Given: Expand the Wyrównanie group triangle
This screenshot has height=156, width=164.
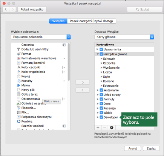Looking at the screenshot, I should coord(101,67).
